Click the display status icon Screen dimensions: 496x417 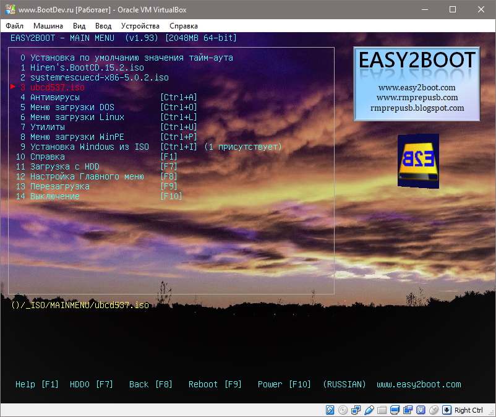[x=395, y=410]
